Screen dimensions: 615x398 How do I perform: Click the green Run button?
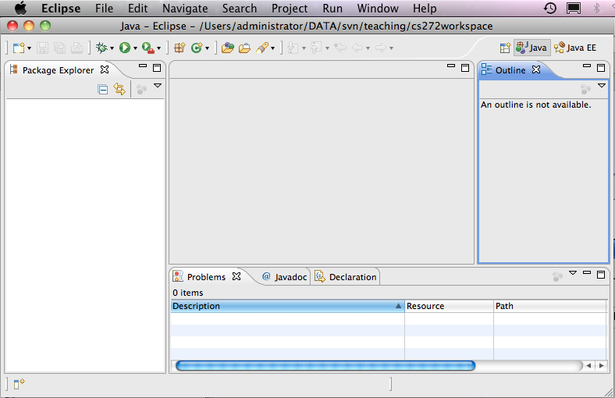coord(125,48)
